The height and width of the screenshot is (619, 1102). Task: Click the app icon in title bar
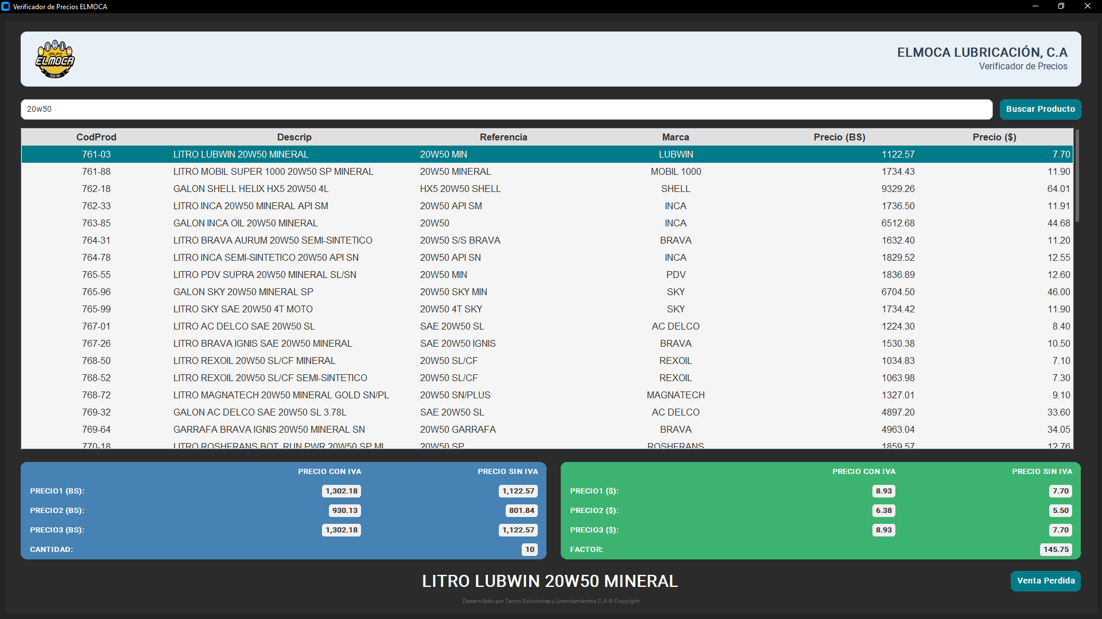coord(6,6)
